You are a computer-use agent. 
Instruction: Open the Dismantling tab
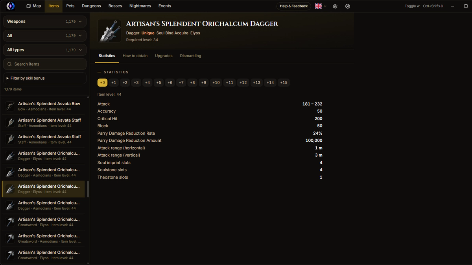190,56
